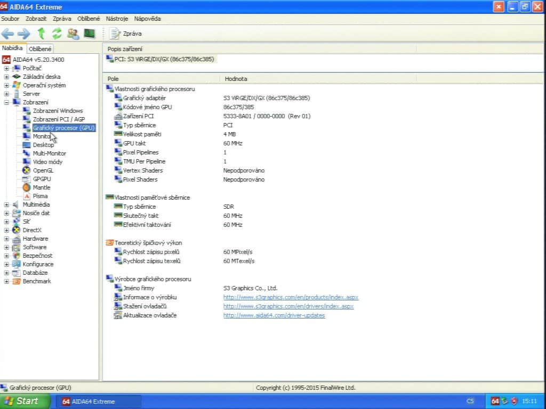Refresh using the green circular arrows icon

click(x=57, y=34)
